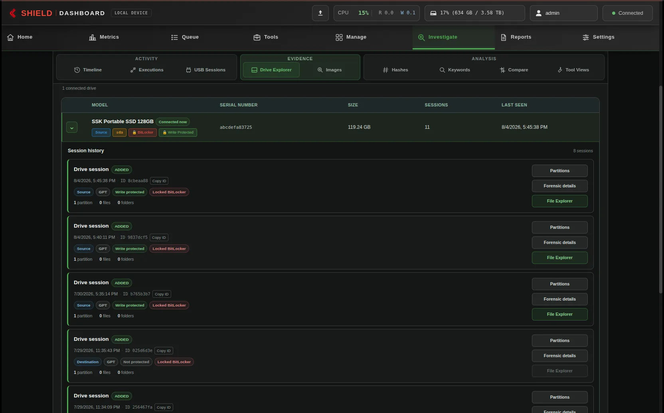Open Partitions for session 8cbeaa88
664x413 pixels.
coord(559,171)
